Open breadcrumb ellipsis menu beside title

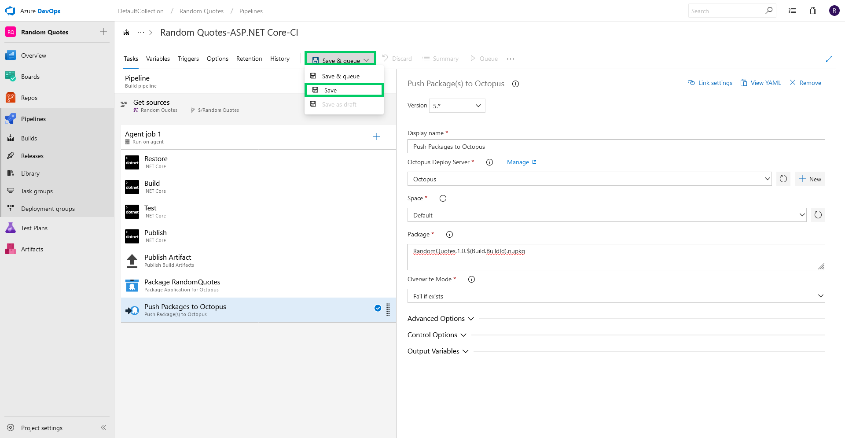point(141,32)
